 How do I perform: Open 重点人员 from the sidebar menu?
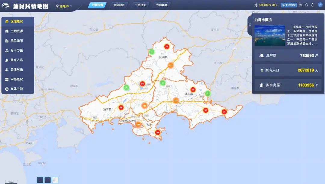pyautogui.click(x=17, y=60)
